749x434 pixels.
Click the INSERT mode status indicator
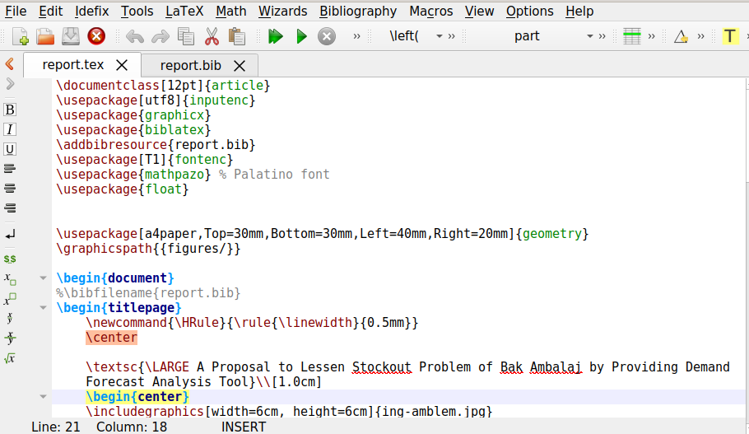244,427
